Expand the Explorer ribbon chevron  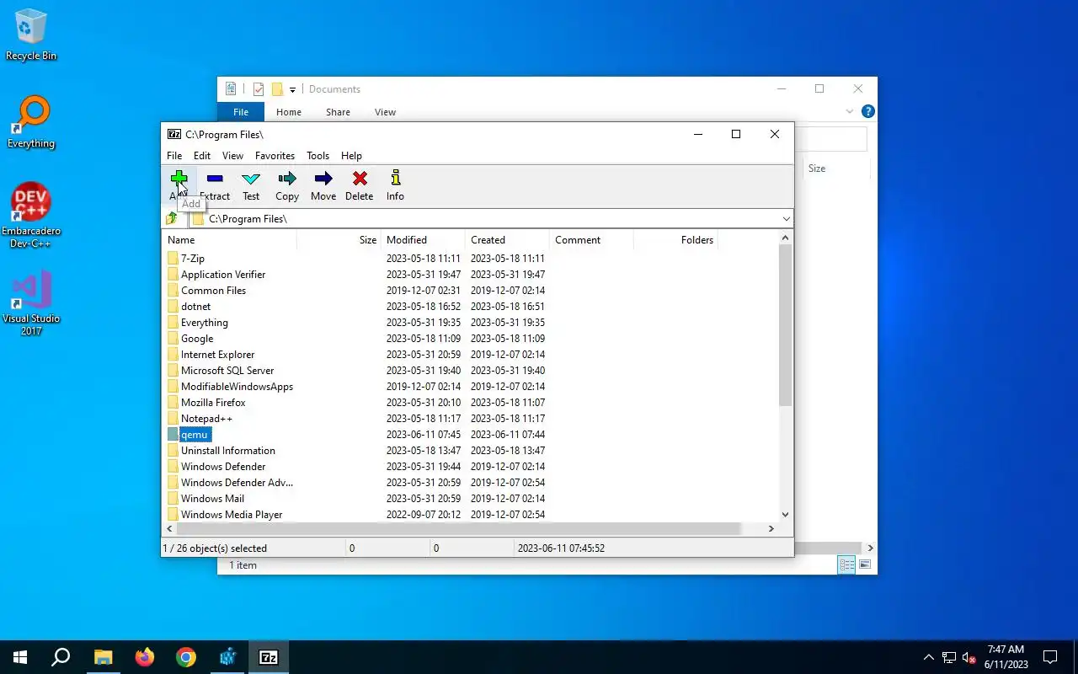point(850,111)
